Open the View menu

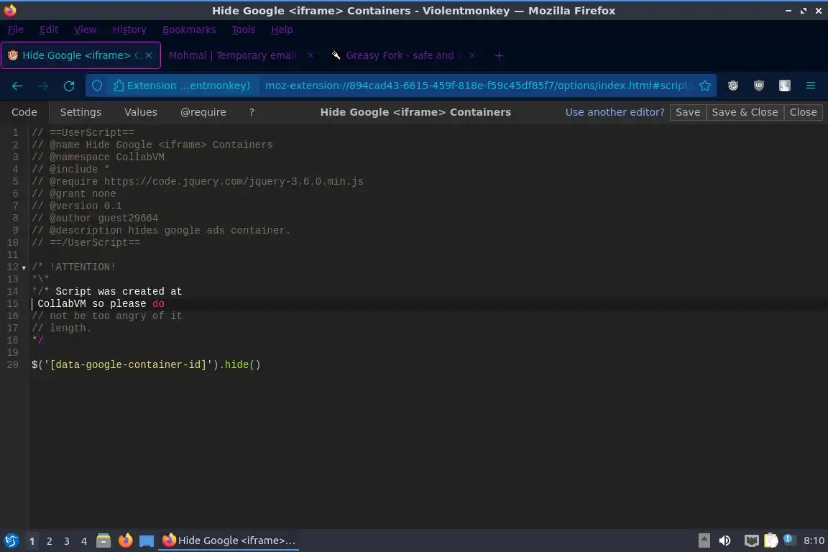(85, 29)
